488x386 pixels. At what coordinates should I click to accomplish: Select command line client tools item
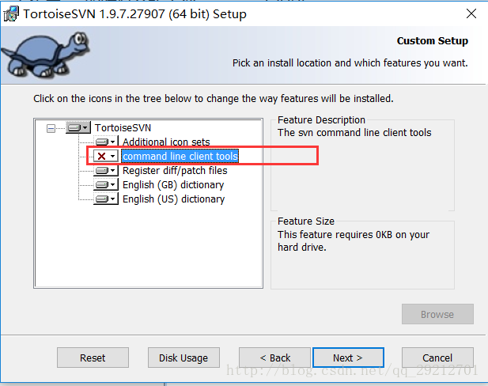(180, 157)
